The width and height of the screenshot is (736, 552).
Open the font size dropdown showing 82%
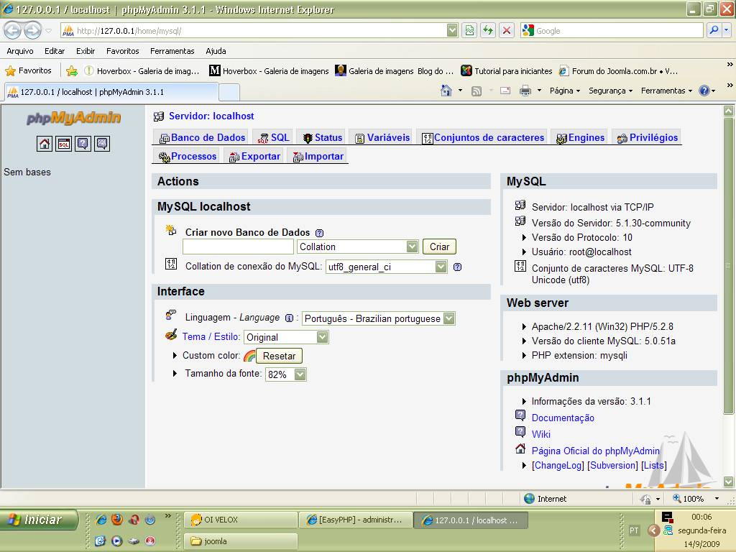coord(286,374)
